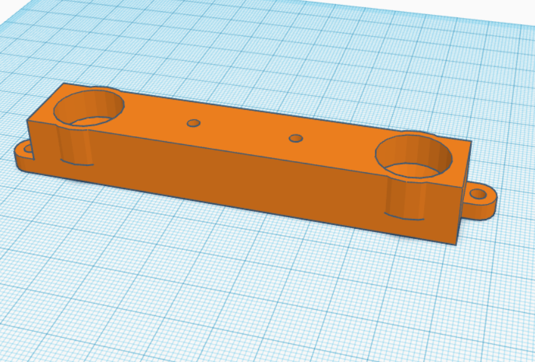Click the screw hole in the left mounting tab
Image resolution: width=535 pixels, height=362 pixels.
(27, 149)
